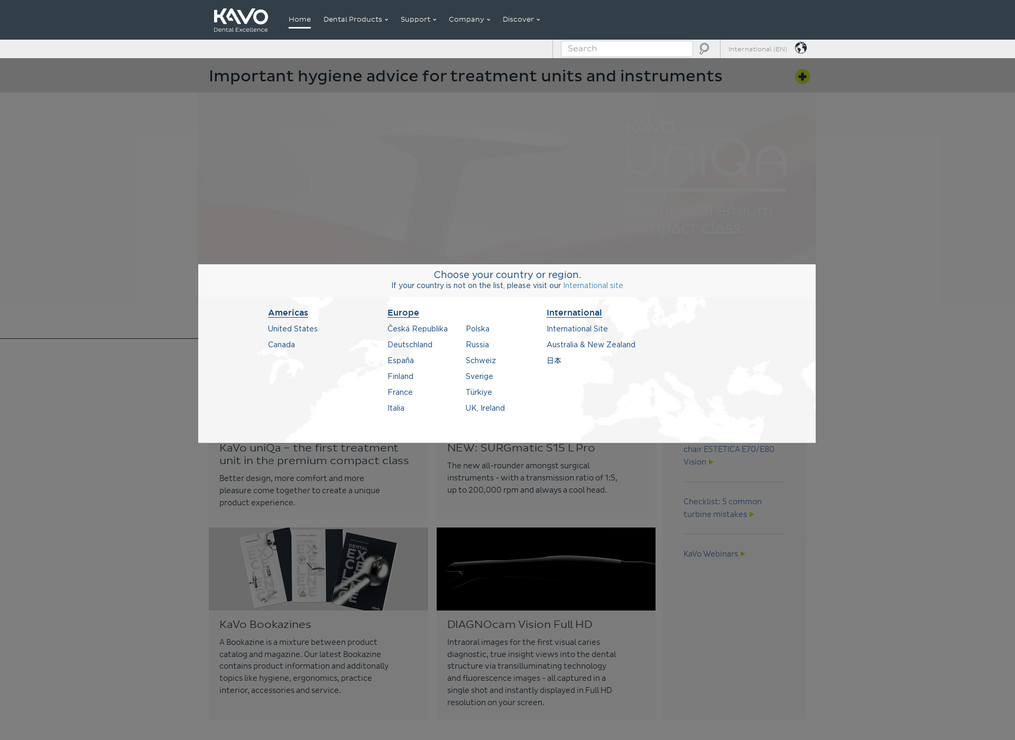
Task: Choose 日本 (Japan)
Action: [x=553, y=360]
